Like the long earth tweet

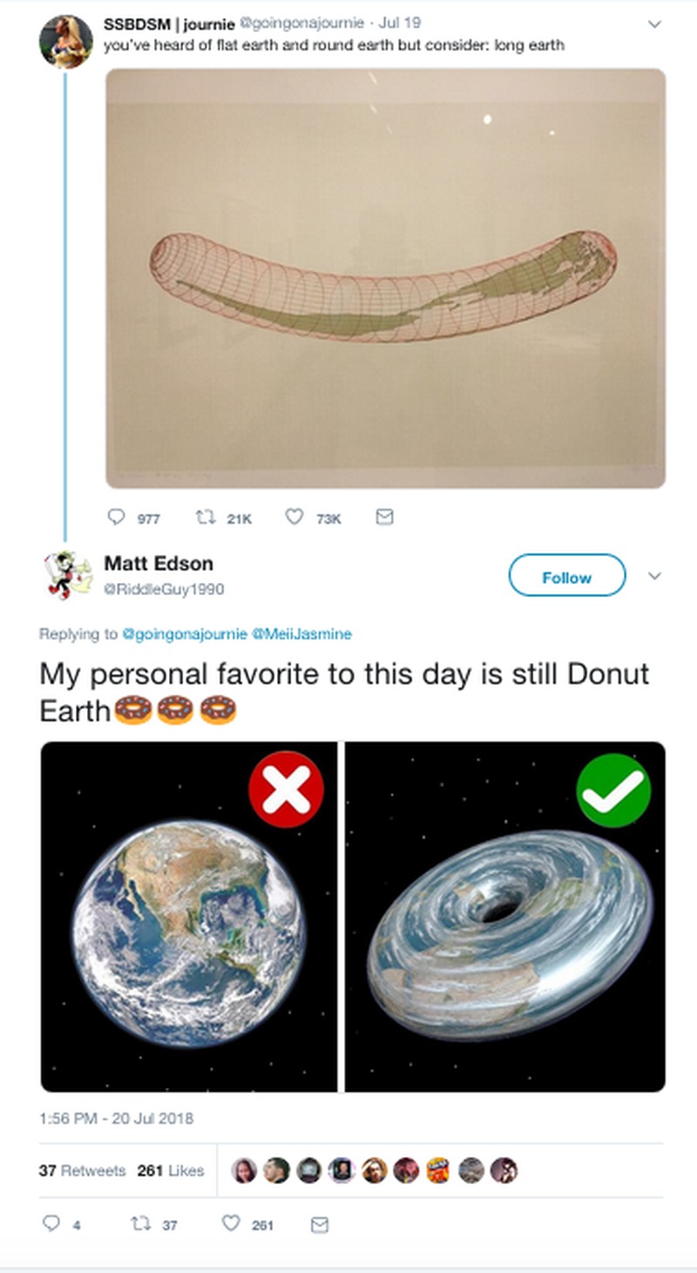[x=294, y=518]
